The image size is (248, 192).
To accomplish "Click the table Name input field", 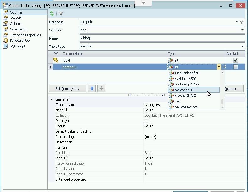I will point(162,38).
